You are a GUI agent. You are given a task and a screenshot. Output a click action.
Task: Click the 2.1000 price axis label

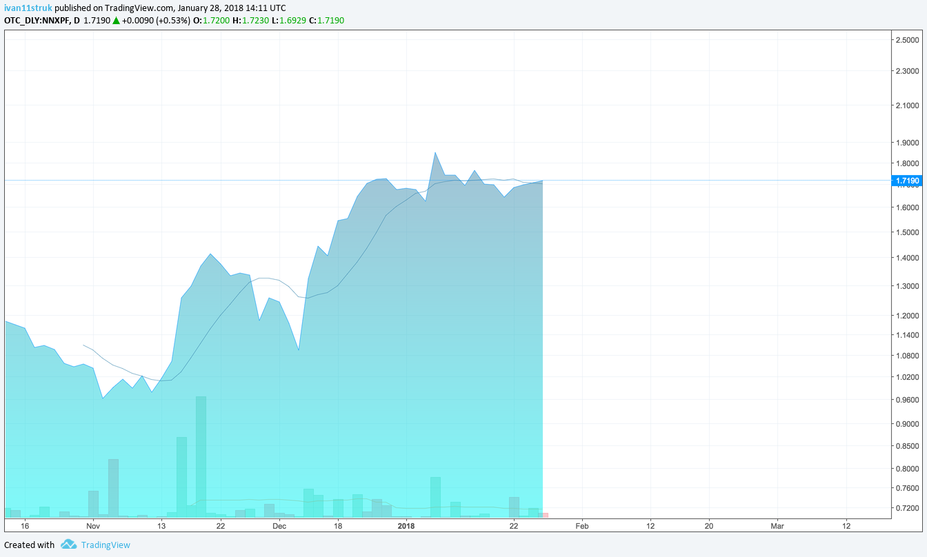coord(908,105)
